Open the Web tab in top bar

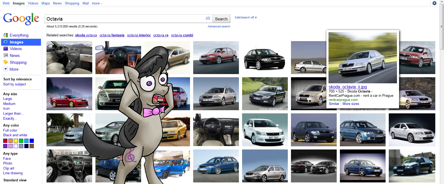6,3
